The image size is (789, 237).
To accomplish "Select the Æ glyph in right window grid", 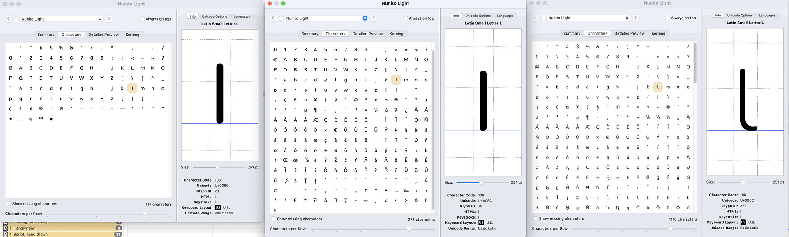I will (587, 127).
